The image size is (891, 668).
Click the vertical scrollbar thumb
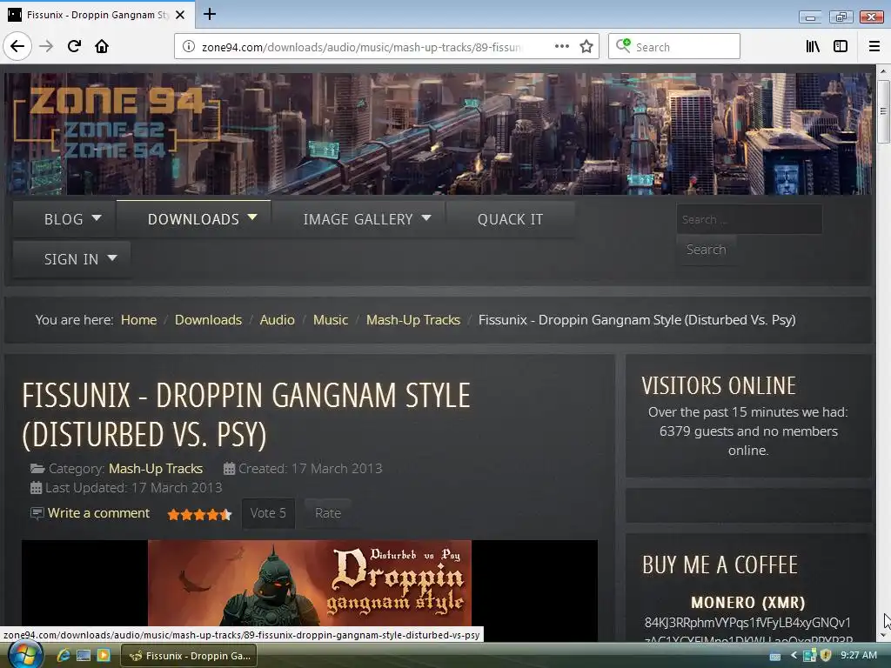point(883,112)
